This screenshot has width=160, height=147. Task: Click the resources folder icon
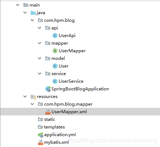[x=33, y=97]
